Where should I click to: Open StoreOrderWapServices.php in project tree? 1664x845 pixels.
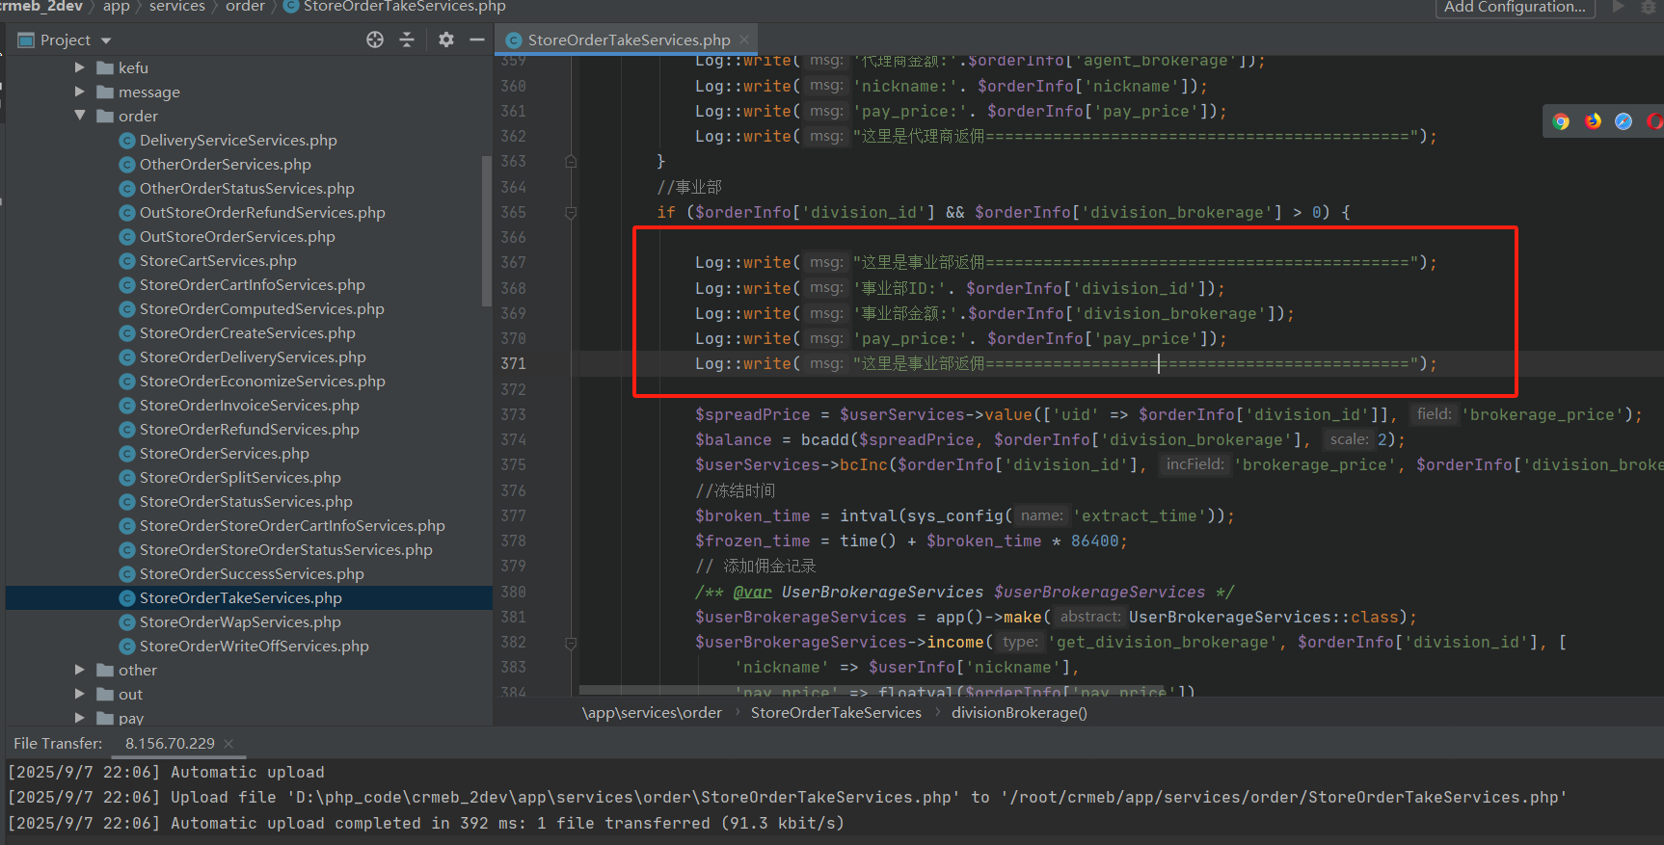click(240, 622)
